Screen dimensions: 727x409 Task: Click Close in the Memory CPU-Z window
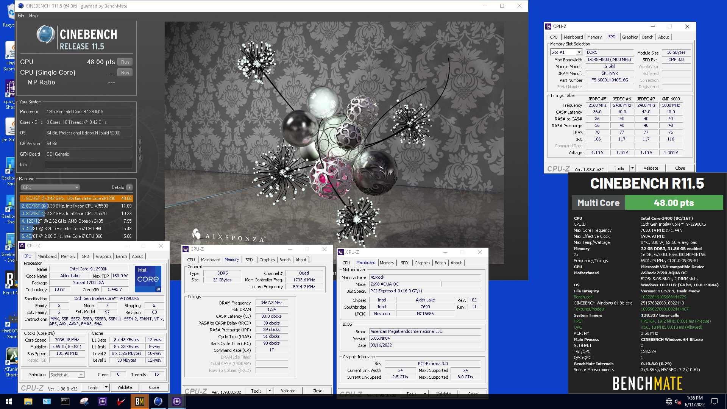(317, 391)
